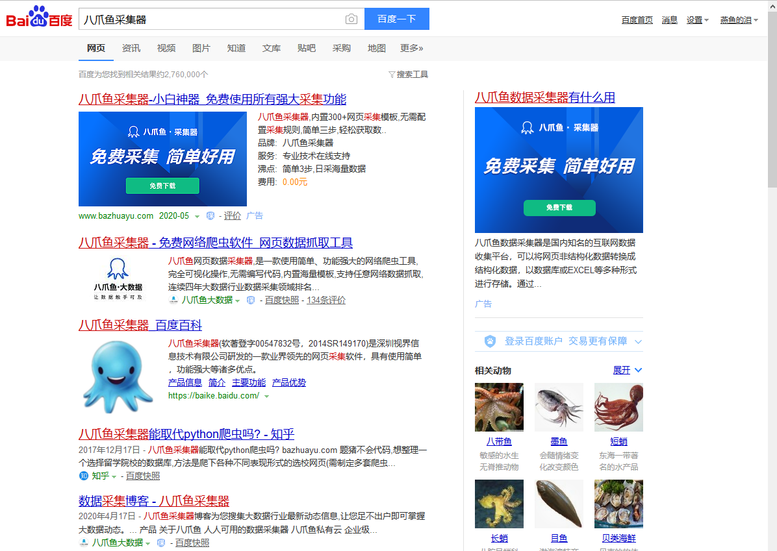
Task: Switch to the 资讯 tab
Action: (131, 48)
